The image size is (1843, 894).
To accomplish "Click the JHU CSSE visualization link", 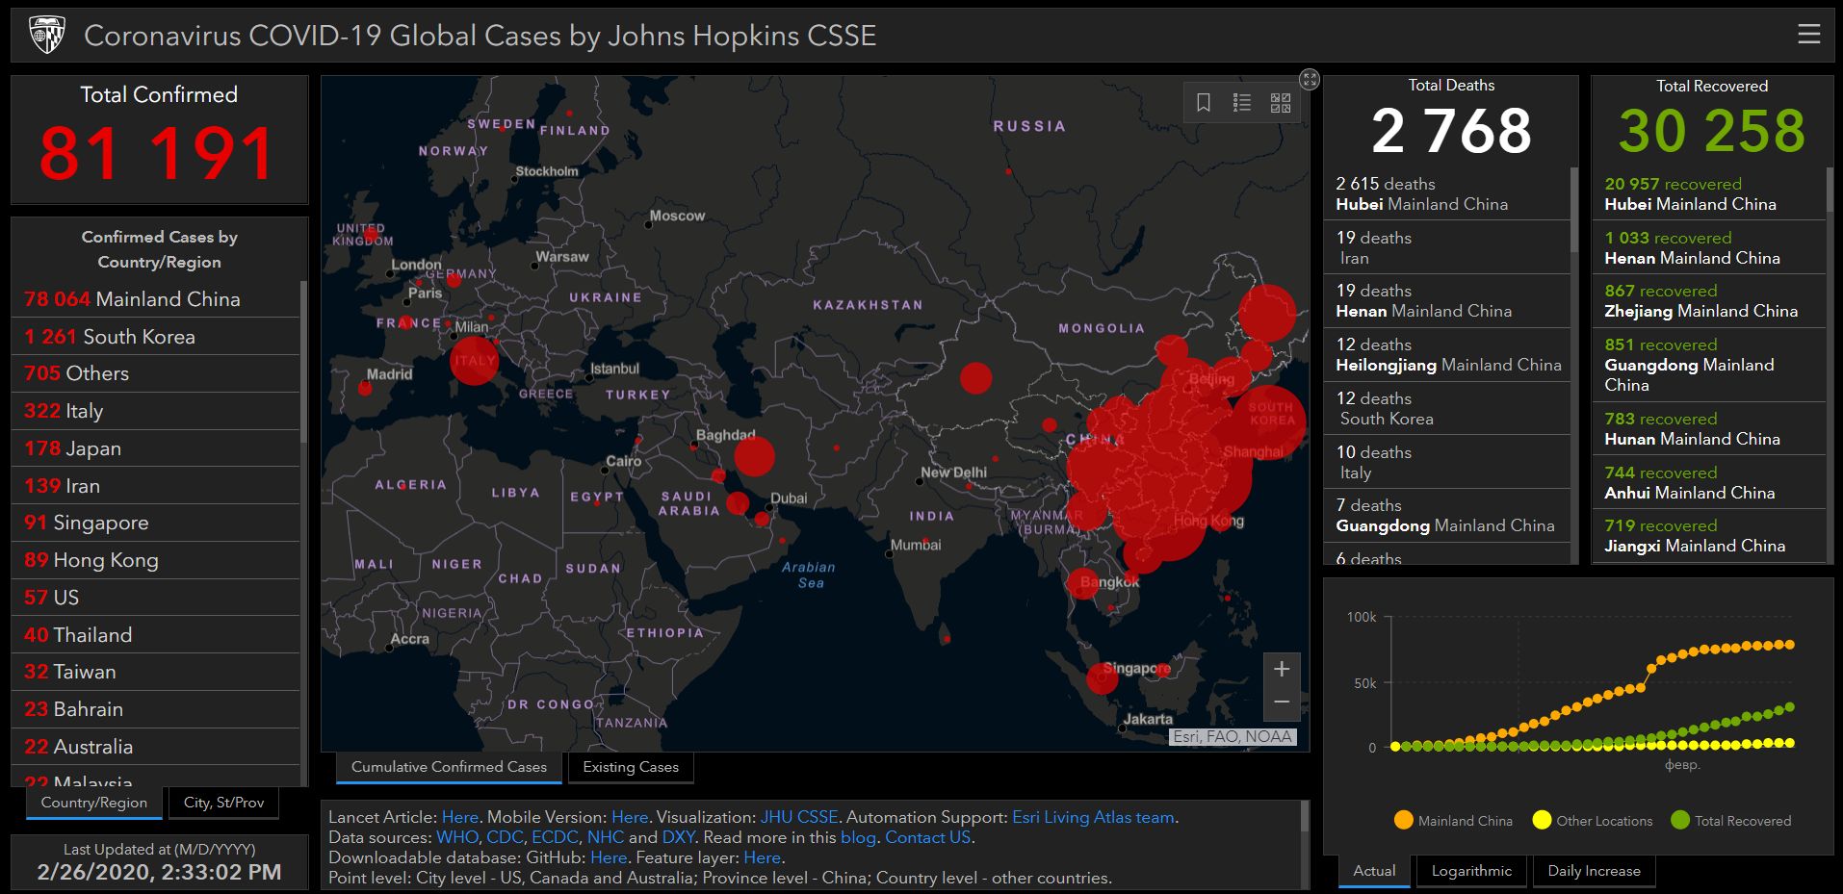I will (798, 817).
